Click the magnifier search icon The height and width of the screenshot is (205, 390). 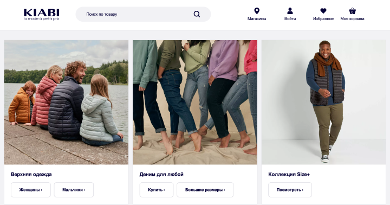[x=197, y=14]
